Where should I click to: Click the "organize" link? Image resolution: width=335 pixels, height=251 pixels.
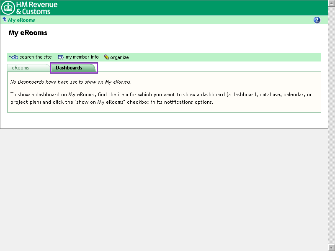pyautogui.click(x=119, y=57)
